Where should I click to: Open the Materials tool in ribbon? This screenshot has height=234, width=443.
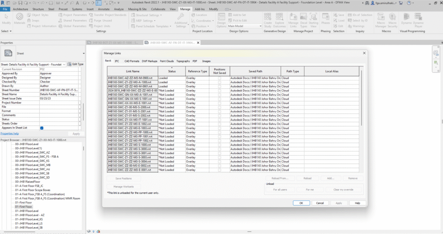point(20,17)
